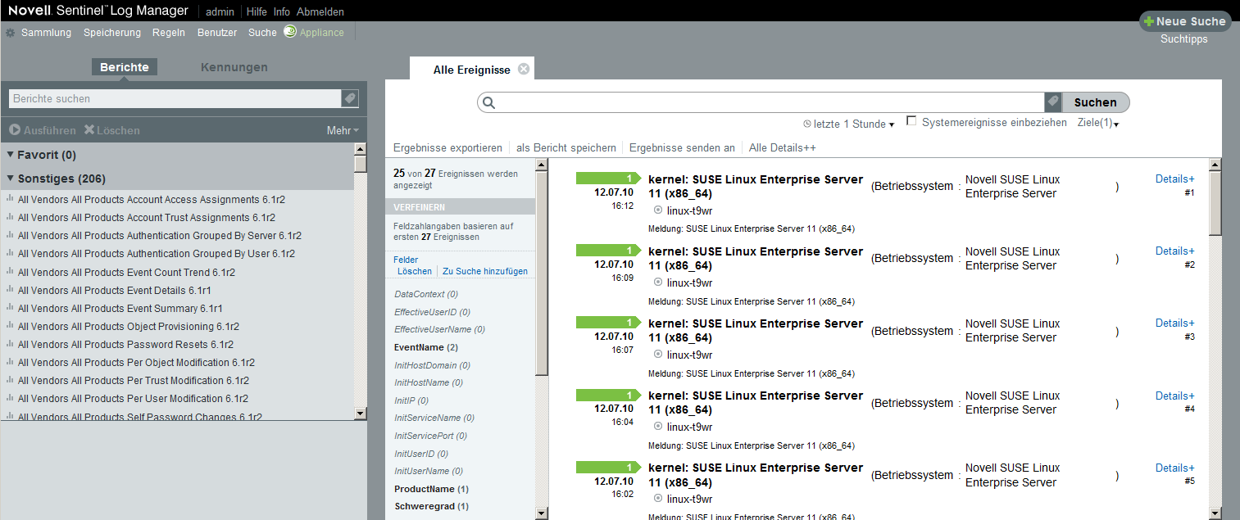1240x520 pixels.
Task: Select the EventName (2) field
Action: pos(426,347)
